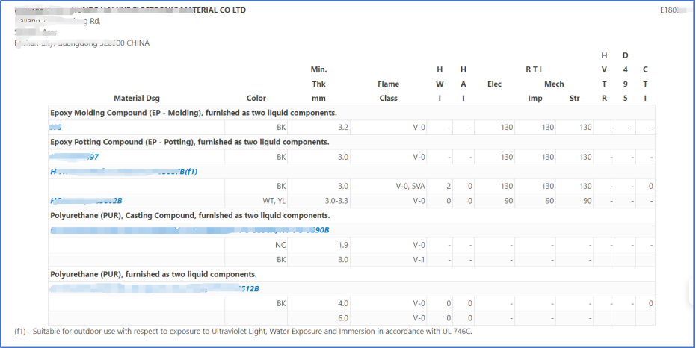
Task: Click the Material Dsg column header
Action: click(136, 99)
